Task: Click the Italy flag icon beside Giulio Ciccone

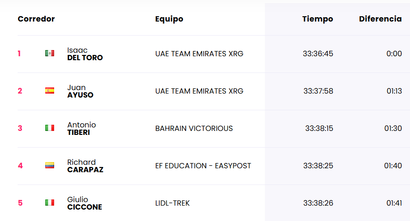Action: click(50, 203)
